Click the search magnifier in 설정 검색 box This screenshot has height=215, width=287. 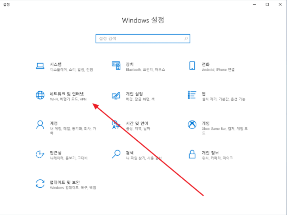coord(186,39)
